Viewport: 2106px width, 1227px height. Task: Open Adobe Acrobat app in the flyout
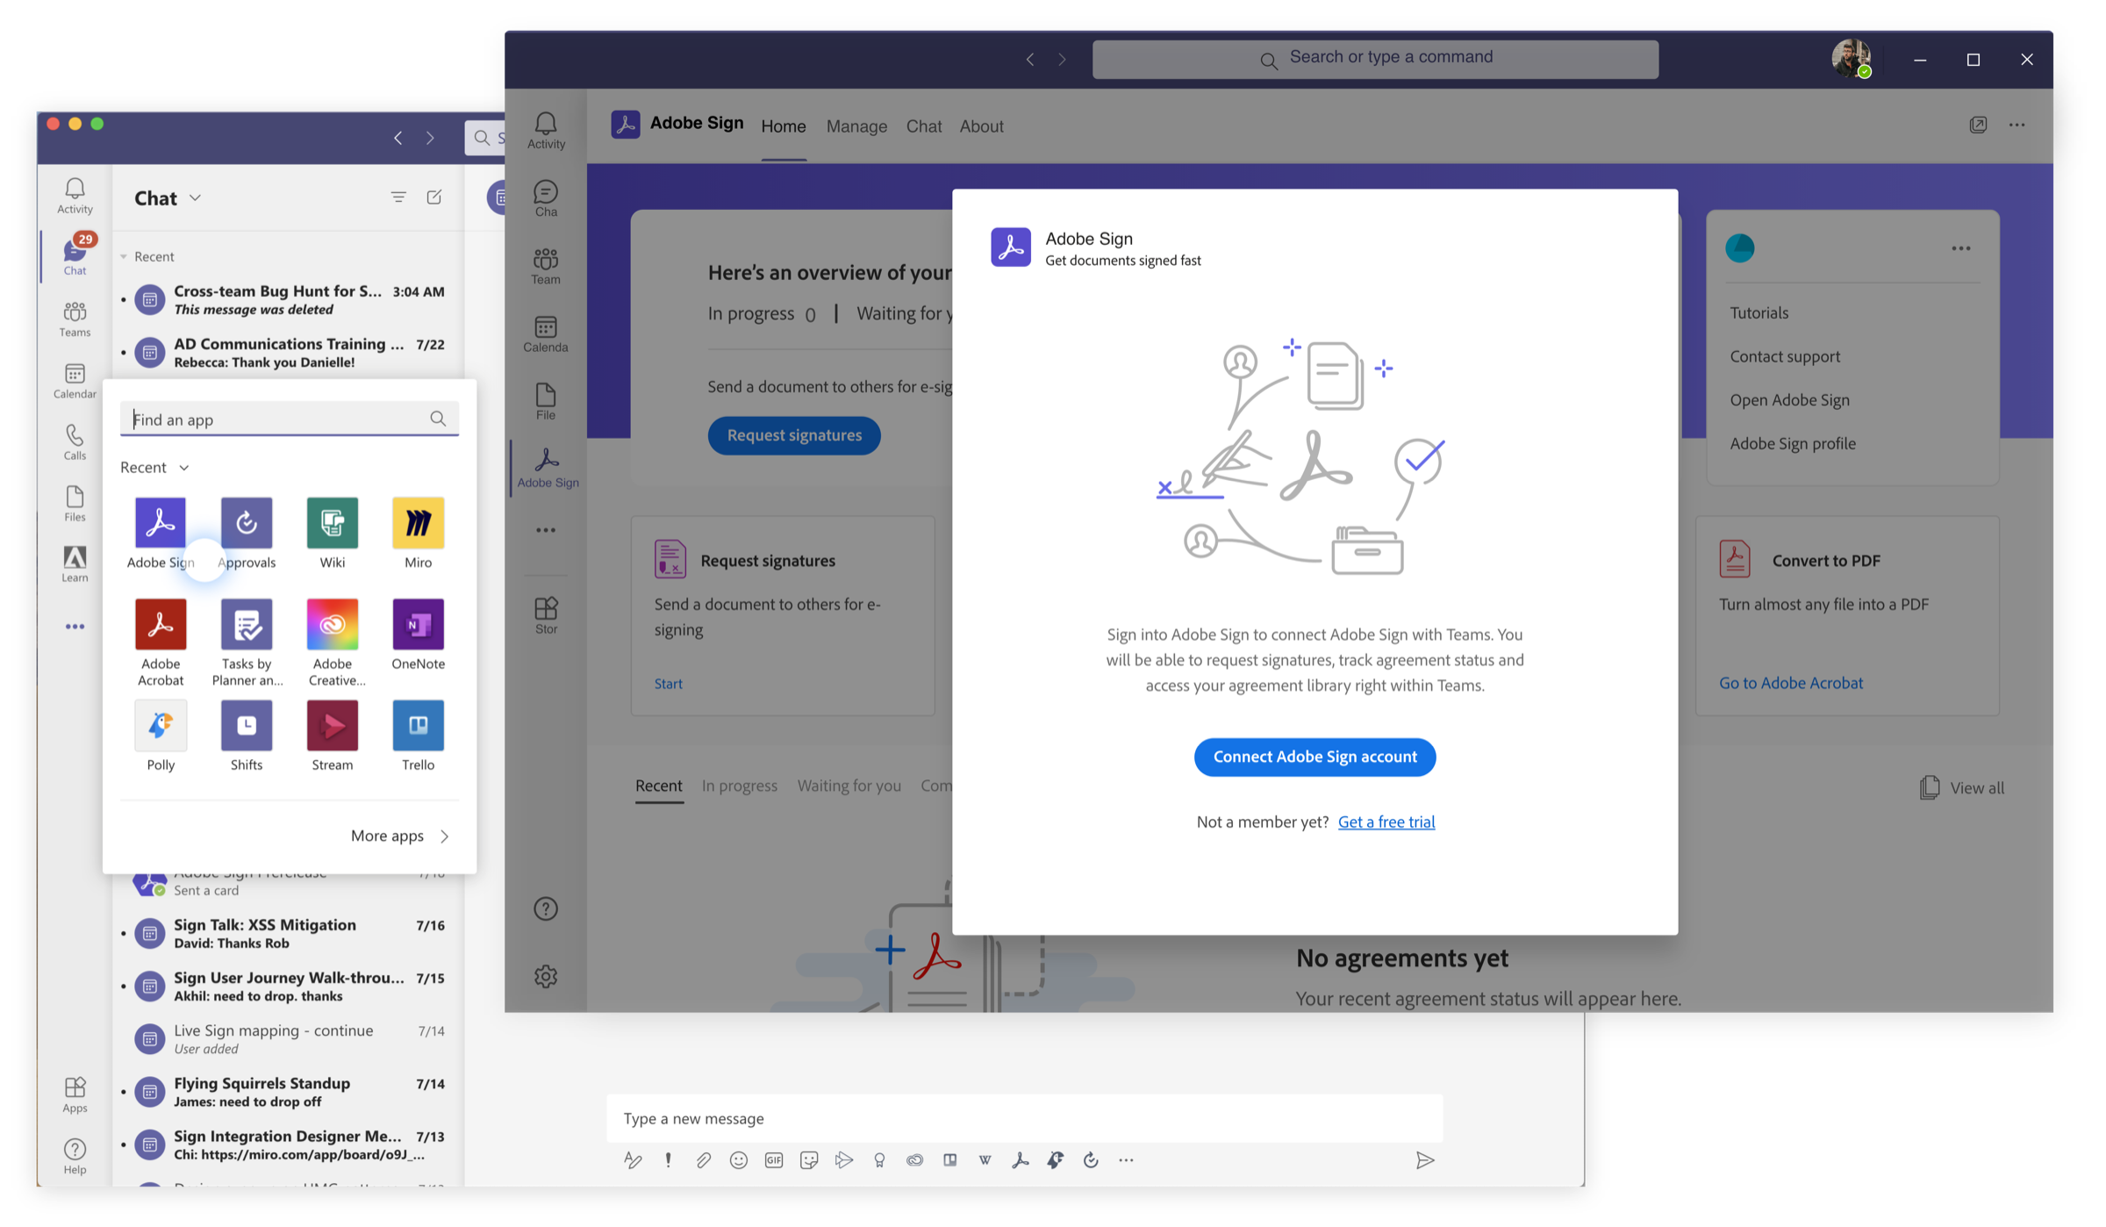160,642
